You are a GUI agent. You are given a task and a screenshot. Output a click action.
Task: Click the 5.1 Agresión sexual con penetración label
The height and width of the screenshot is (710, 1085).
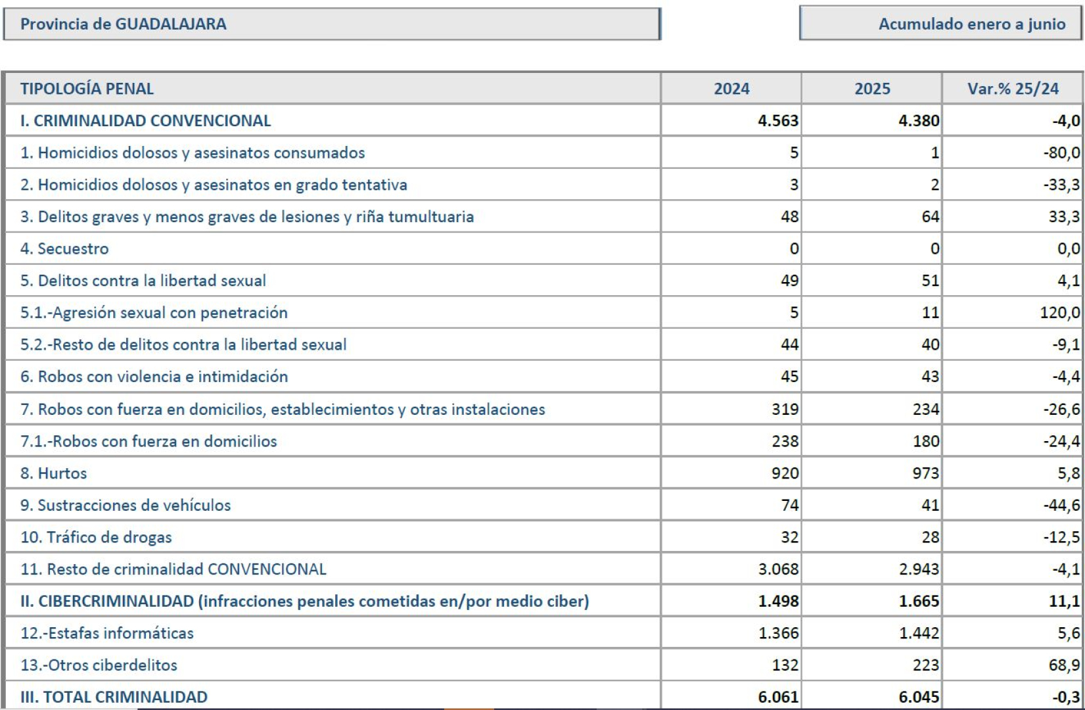154,312
